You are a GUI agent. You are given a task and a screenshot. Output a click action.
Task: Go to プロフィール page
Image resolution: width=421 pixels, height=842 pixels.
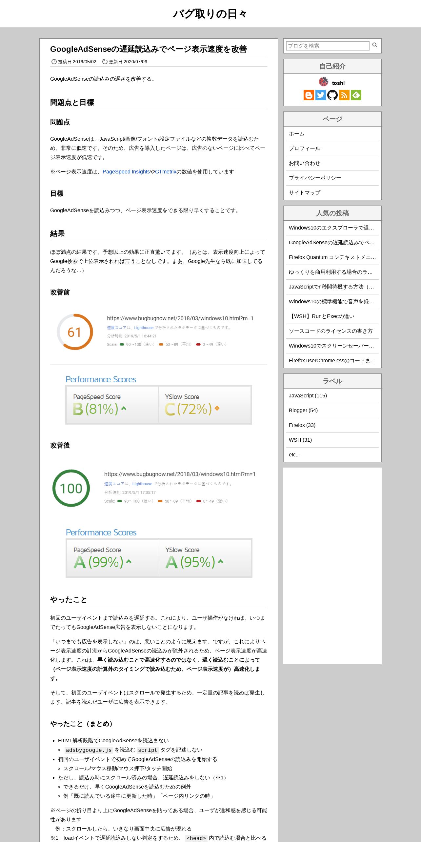(332, 149)
